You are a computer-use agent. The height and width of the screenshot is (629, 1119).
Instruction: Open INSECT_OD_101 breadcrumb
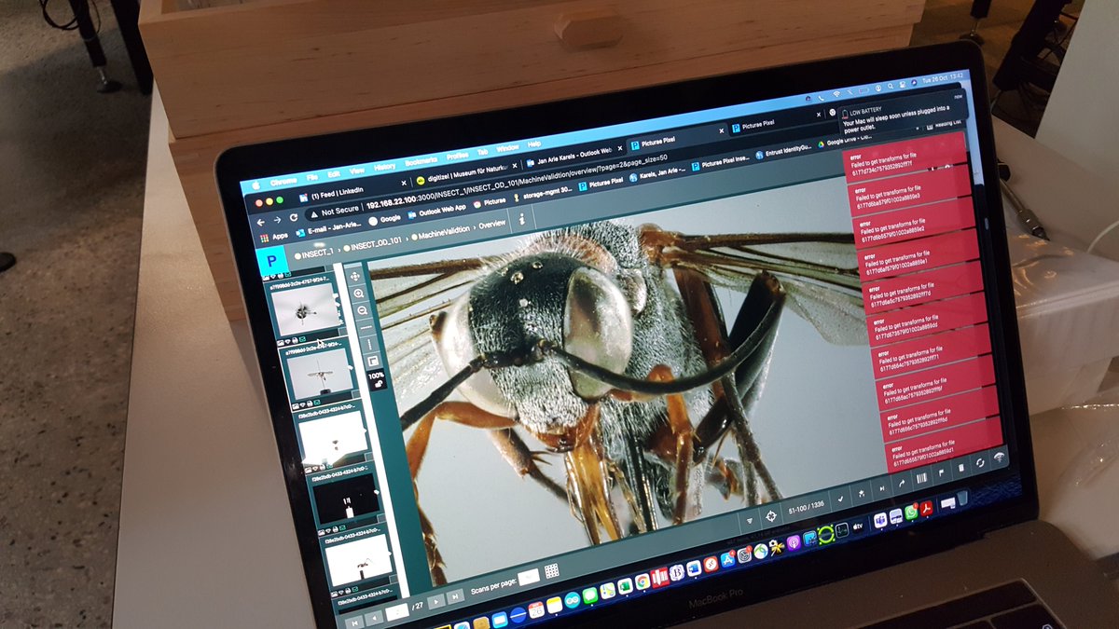(x=373, y=243)
